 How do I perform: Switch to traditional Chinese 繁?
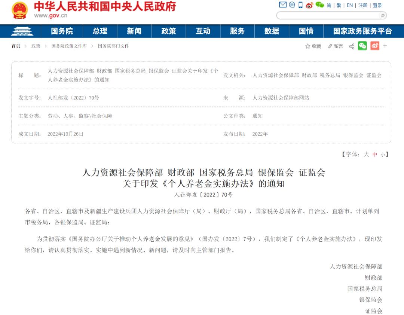click(339, 5)
